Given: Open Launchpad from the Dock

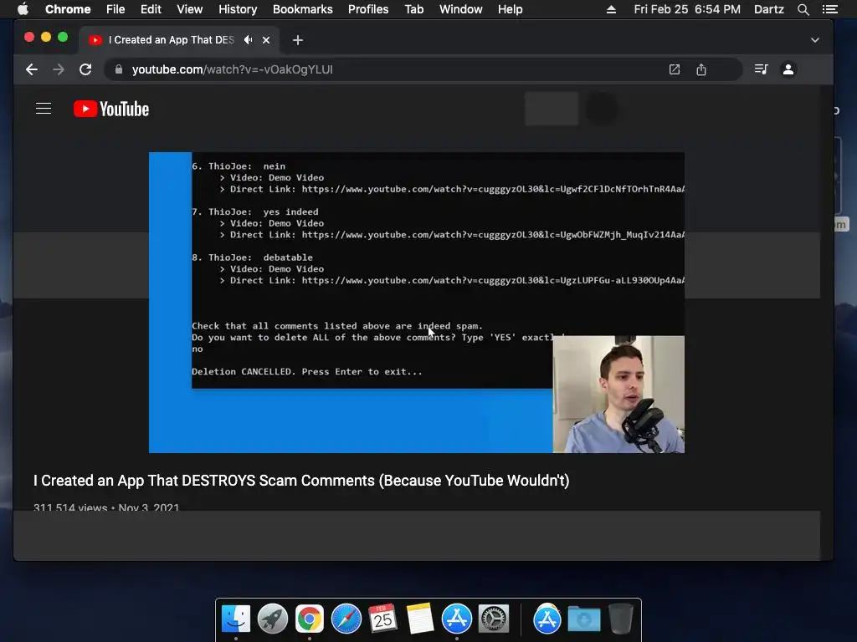Looking at the screenshot, I should click(x=273, y=619).
